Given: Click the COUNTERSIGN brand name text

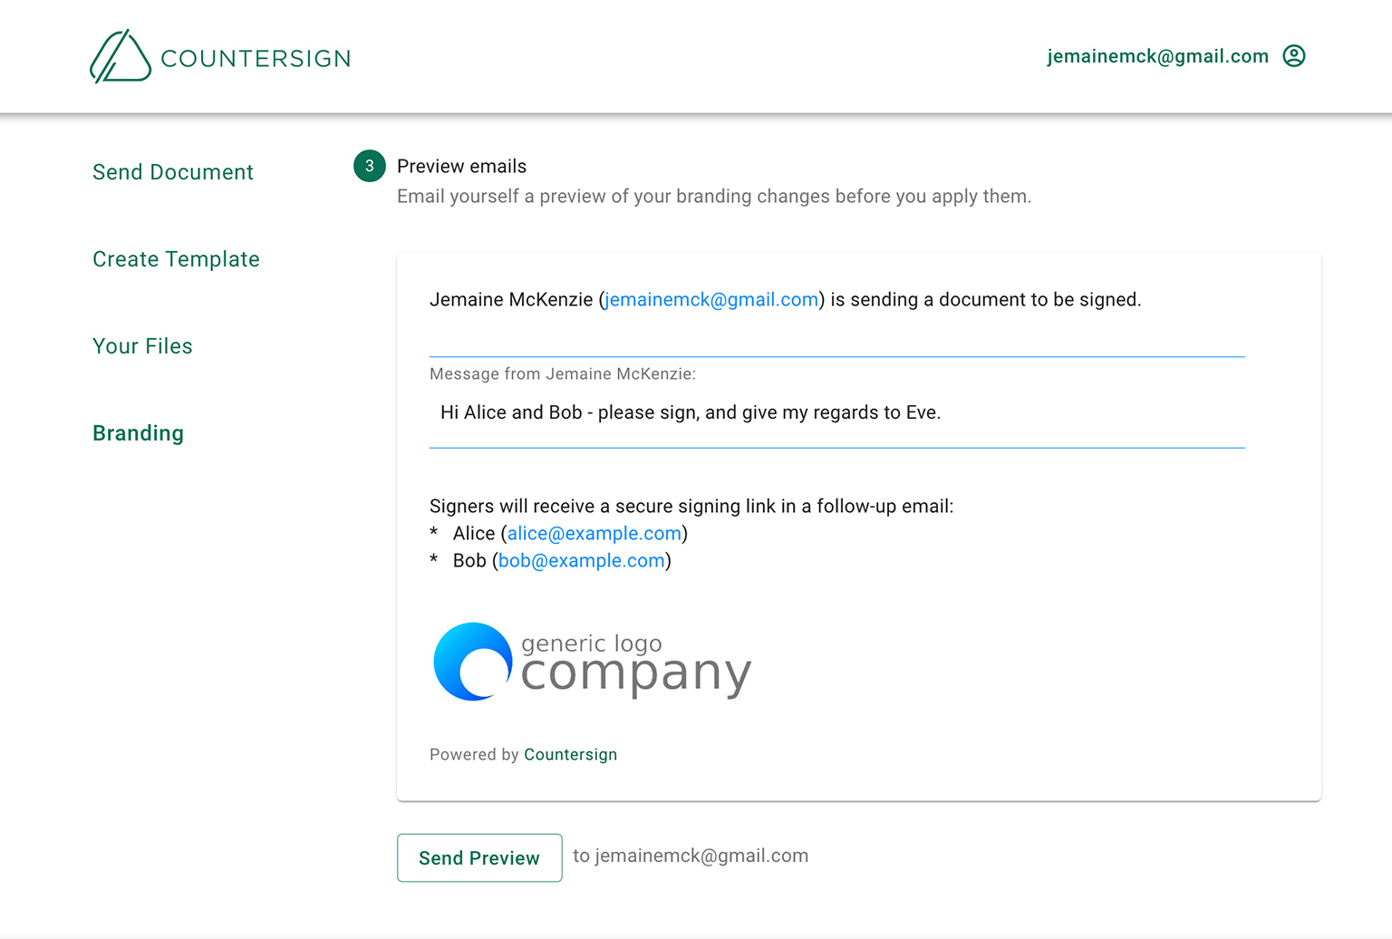Looking at the screenshot, I should [x=256, y=59].
